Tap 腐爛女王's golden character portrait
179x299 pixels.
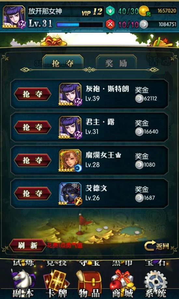(x=70, y=161)
